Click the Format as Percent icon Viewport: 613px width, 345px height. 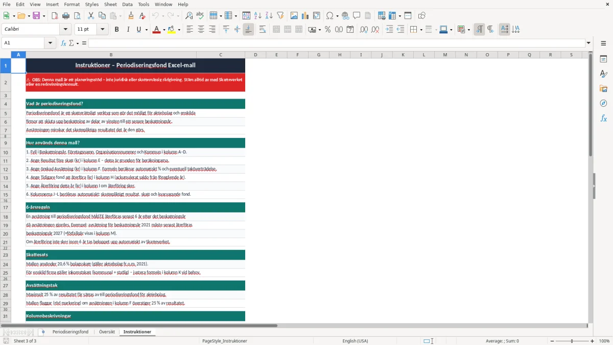pyautogui.click(x=327, y=30)
